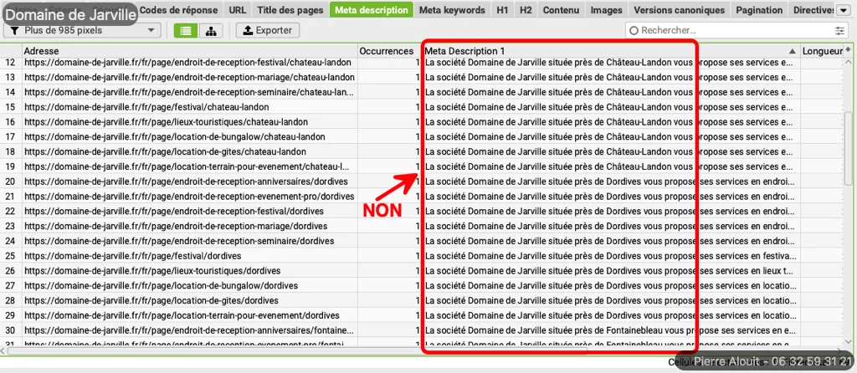Open the Meta keywords tab
857x373 pixels.
[452, 10]
